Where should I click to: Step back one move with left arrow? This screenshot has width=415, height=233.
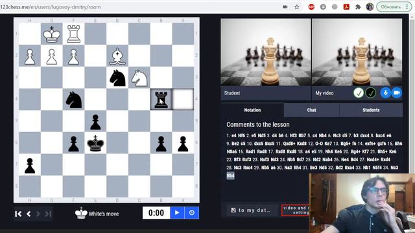[x=29, y=214]
